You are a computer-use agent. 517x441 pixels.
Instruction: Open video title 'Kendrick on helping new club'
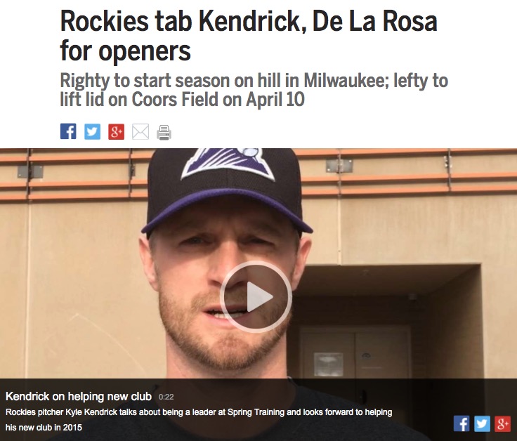coord(79,396)
